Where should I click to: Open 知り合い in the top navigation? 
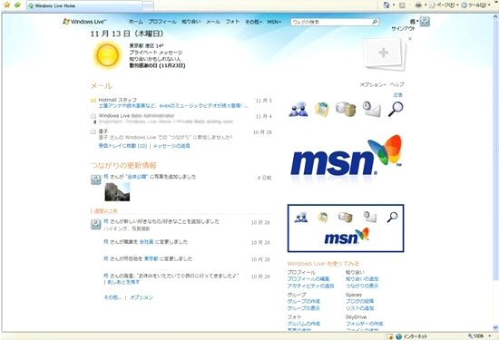[191, 22]
